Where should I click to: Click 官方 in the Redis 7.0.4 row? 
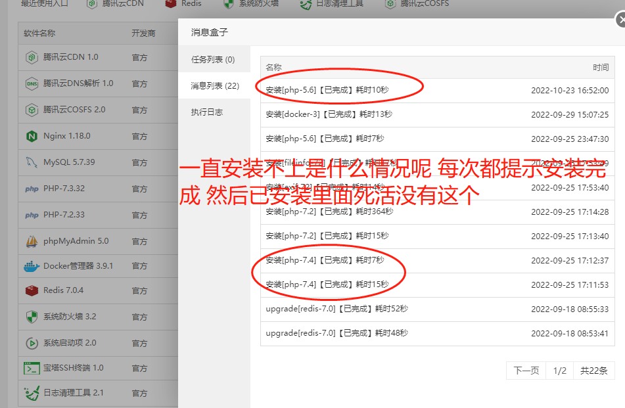(139, 291)
